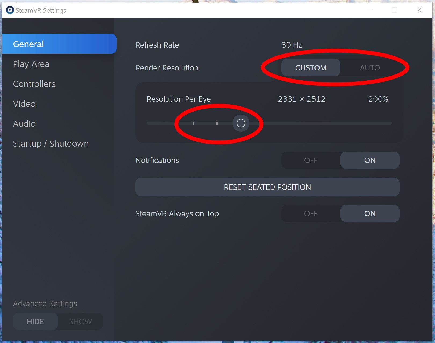This screenshot has height=343, width=435.
Task: Set Render Resolution to CUSTOM
Action: coord(311,68)
